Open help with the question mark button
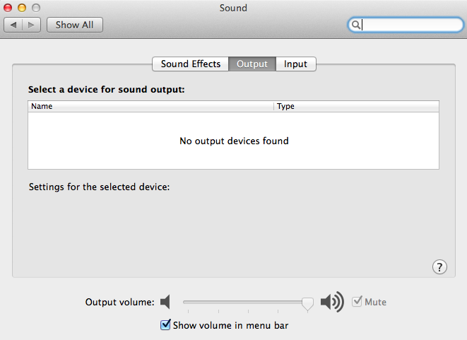 coord(439,266)
